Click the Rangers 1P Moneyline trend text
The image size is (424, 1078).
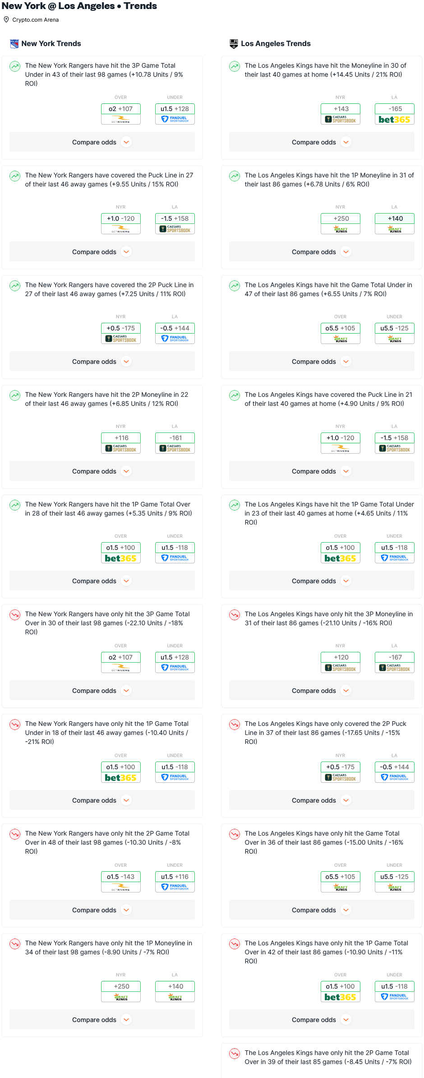click(109, 948)
